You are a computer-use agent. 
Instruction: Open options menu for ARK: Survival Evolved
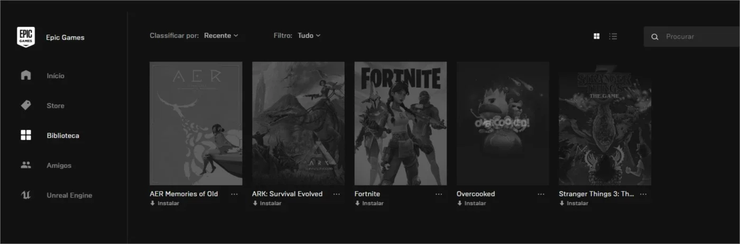(x=337, y=194)
